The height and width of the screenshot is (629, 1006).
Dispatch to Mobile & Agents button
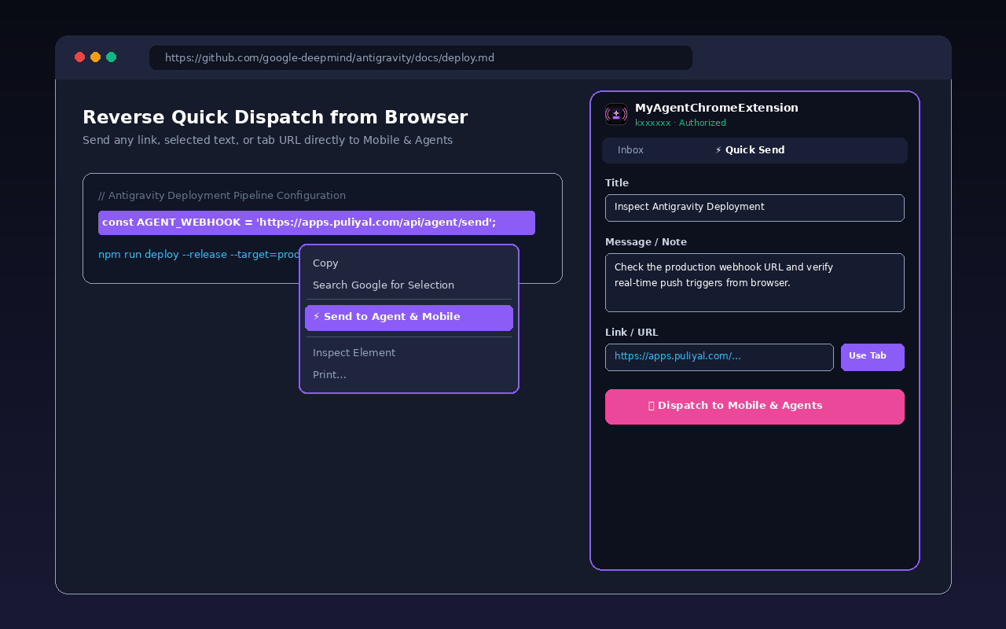(754, 406)
